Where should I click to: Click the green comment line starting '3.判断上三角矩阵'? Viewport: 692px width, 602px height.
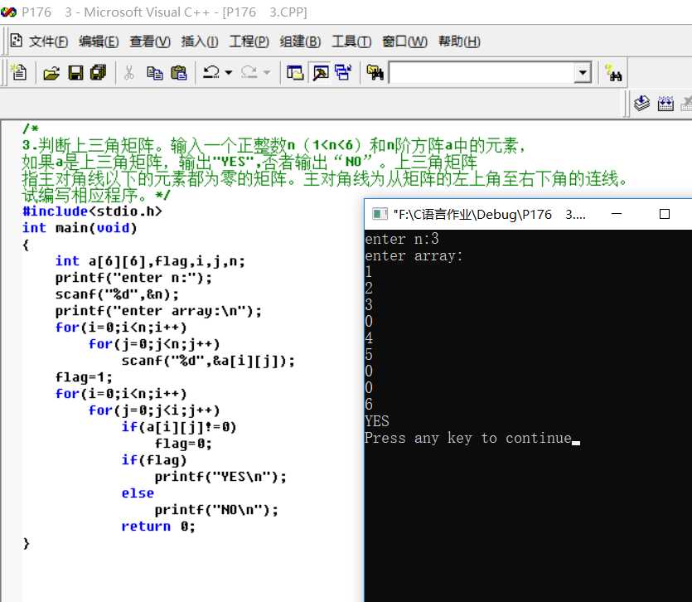point(273,145)
